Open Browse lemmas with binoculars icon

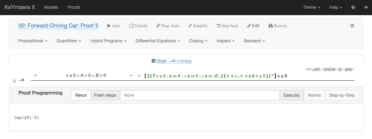279,26
